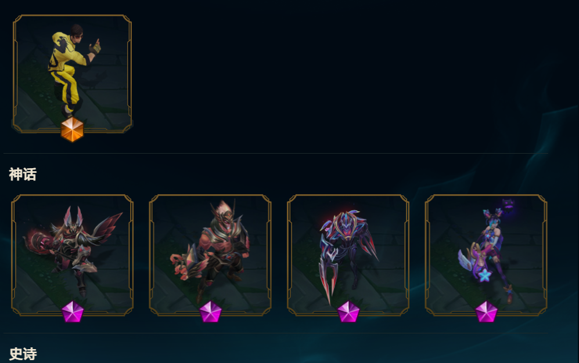Click the pink gem under the red-winged mace skin
579x363 pixels.
[73, 312]
